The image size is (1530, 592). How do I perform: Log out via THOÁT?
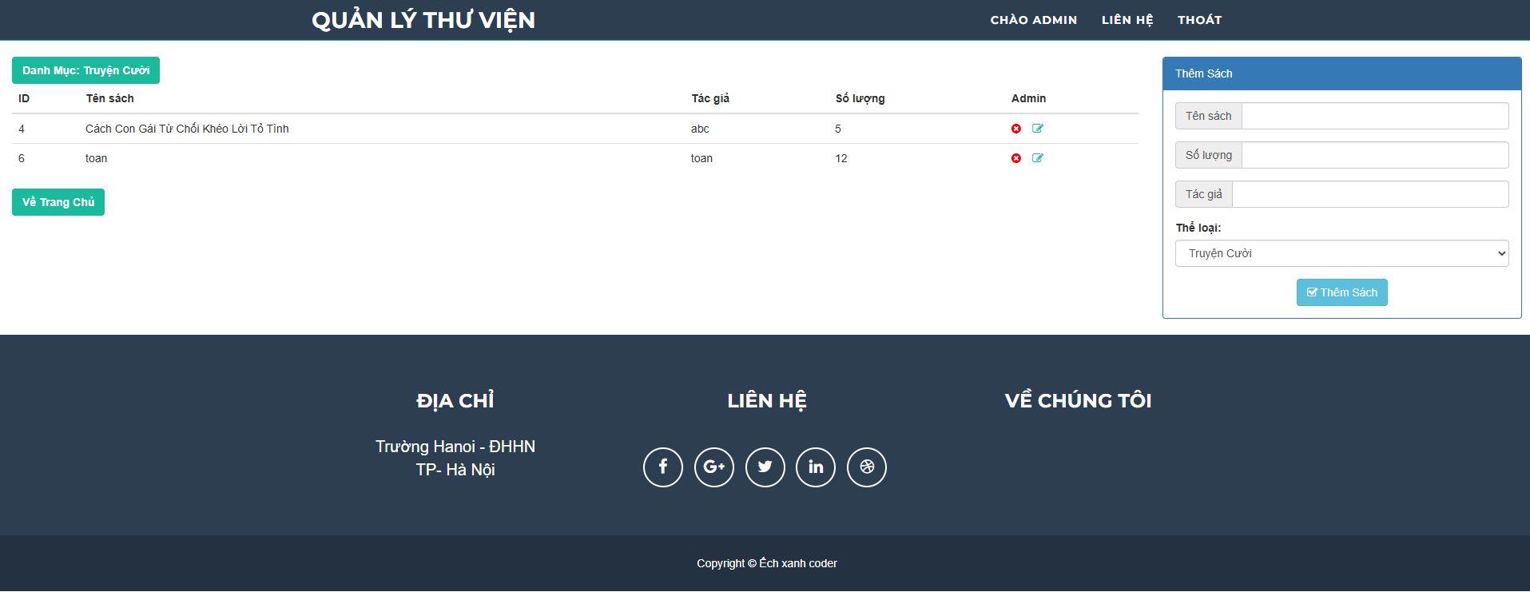(1199, 20)
